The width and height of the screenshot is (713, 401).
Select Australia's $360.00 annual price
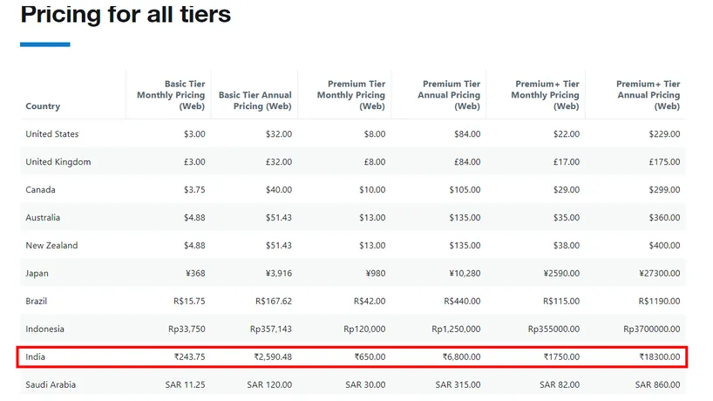664,218
